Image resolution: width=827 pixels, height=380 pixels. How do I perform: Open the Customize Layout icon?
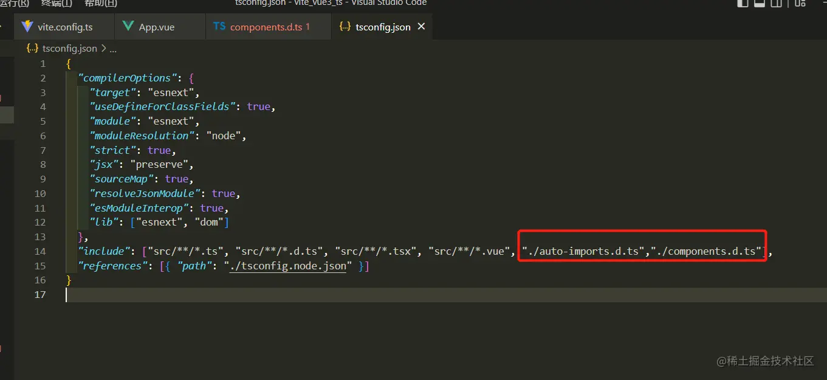800,3
